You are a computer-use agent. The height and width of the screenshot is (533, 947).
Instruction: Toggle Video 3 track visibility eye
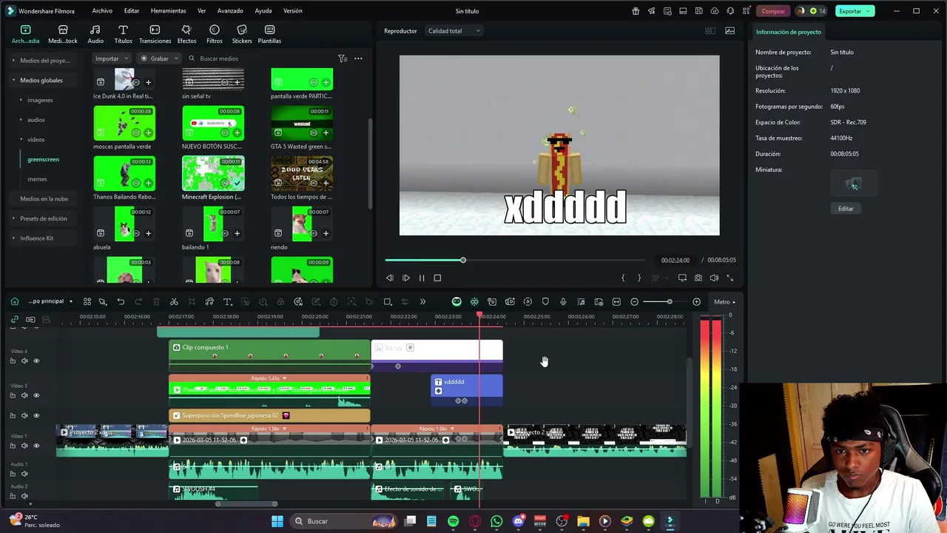point(36,395)
